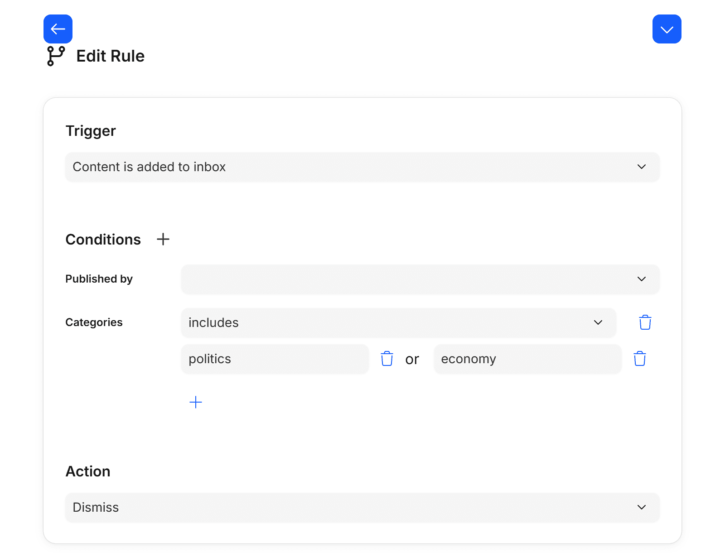
Task: Click the Edit Rule page title
Action: (110, 56)
